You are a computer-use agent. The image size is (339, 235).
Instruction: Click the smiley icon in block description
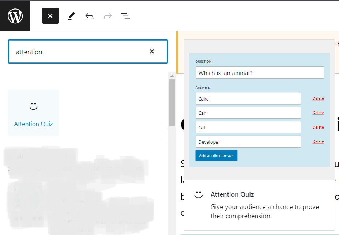[199, 194]
